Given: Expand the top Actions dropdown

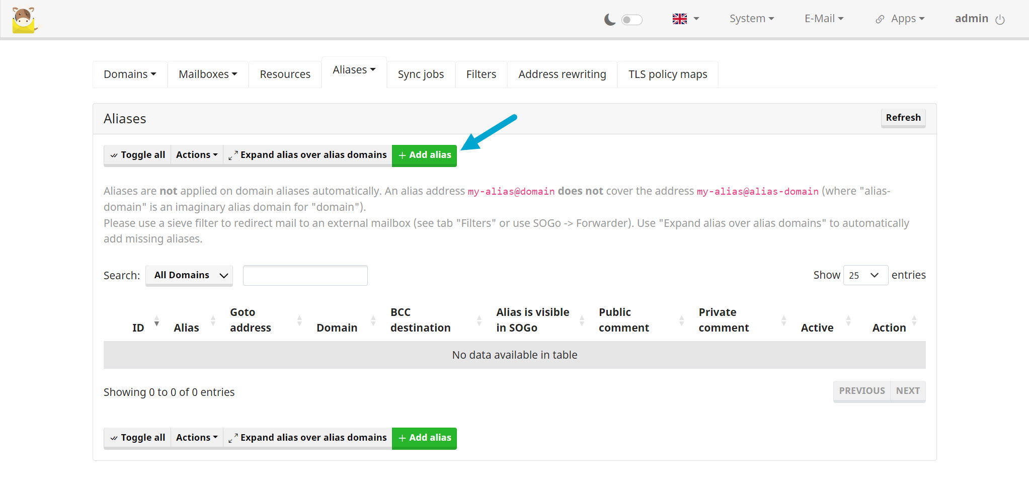Looking at the screenshot, I should click(196, 155).
